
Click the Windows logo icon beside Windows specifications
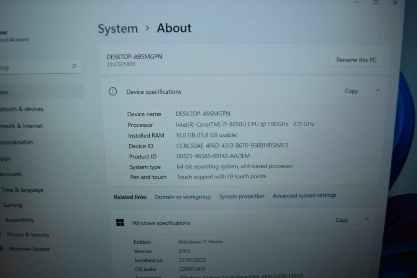(x=120, y=223)
